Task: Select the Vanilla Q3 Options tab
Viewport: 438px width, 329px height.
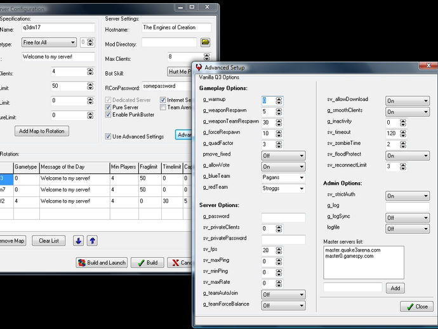Action: point(219,77)
